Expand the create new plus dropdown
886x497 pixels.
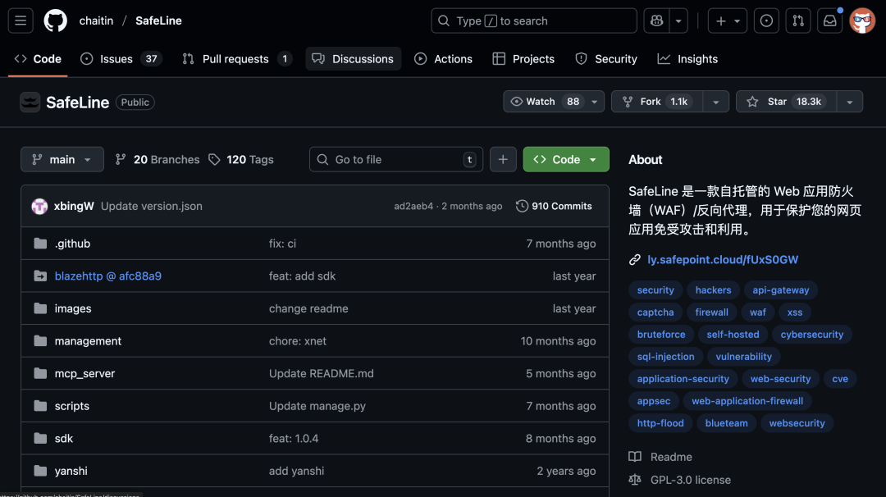[728, 21]
